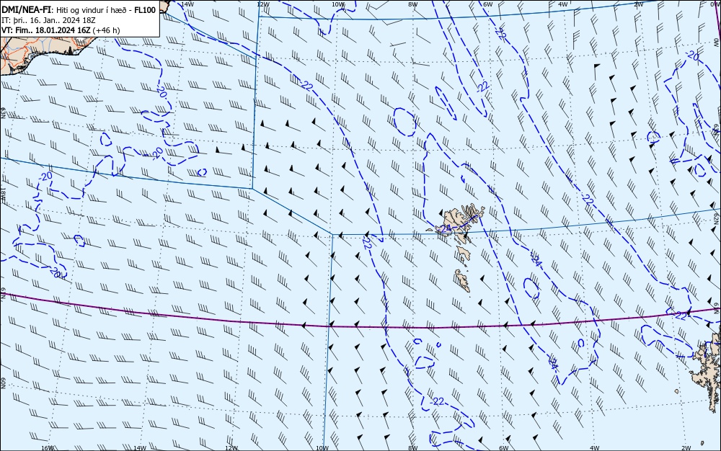Select the 6W label on the top edge
Screen dimensions: 721x451
point(488,4)
